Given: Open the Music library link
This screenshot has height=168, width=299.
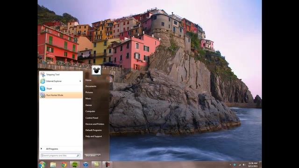Looking at the screenshot, I should 88,98.
